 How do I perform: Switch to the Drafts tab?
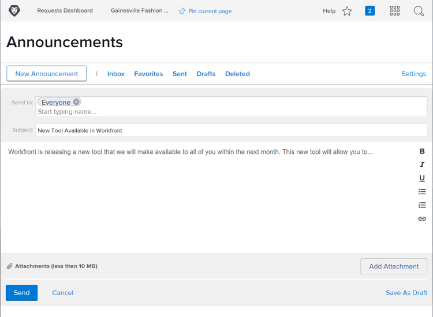pos(206,74)
